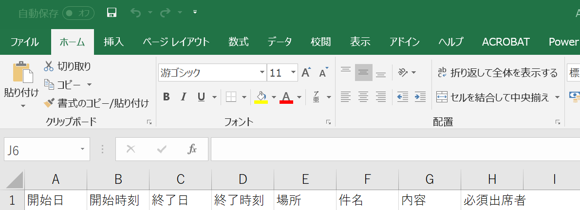The image size is (580, 210).
Task: Expand the font size 11 dropdown
Action: tap(294, 73)
